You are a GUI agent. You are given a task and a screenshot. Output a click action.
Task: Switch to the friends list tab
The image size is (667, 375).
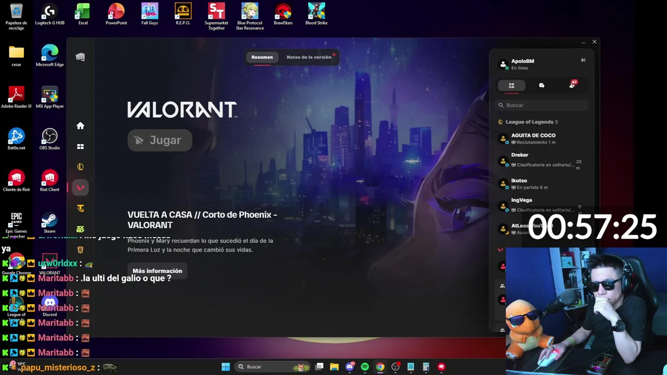click(512, 85)
